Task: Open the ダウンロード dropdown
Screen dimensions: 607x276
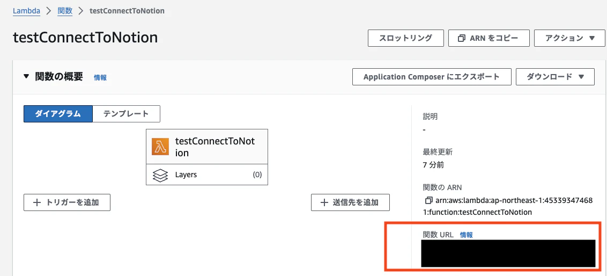Action: (x=555, y=77)
